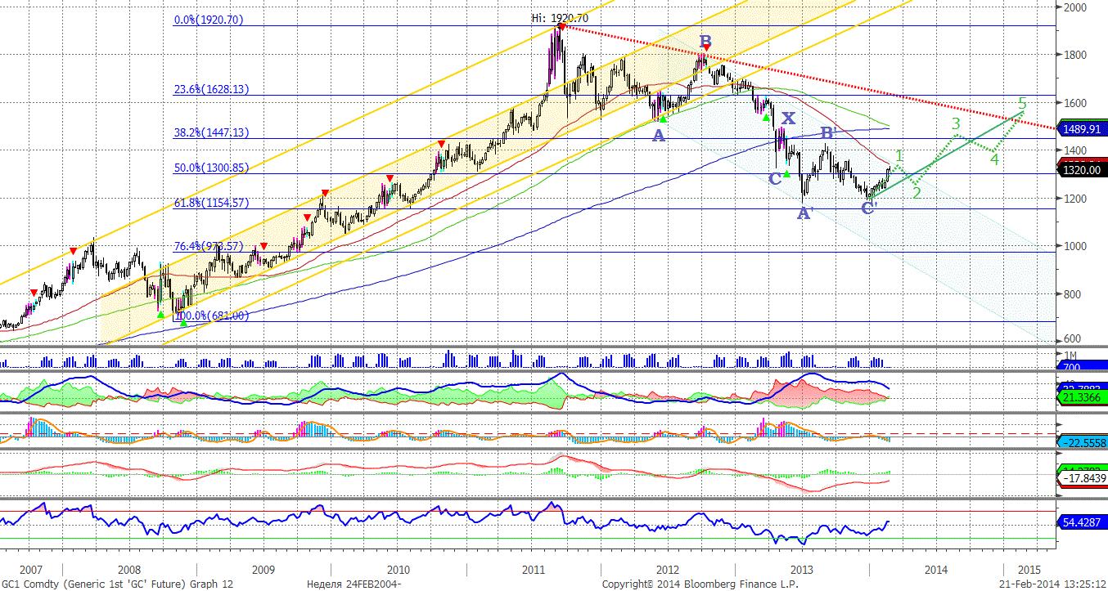Image resolution: width=1108 pixels, height=591 pixels.
Task: Select the green projected wave label 1
Action: (x=899, y=155)
